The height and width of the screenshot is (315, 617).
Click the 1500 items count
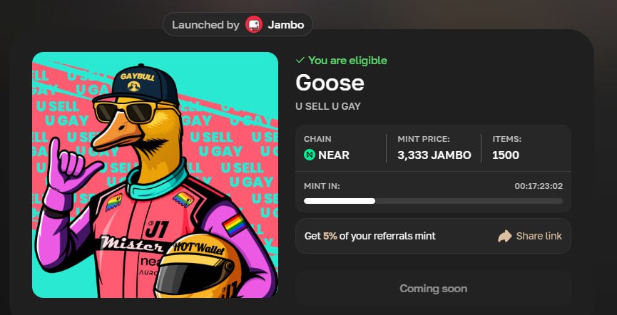click(x=506, y=155)
